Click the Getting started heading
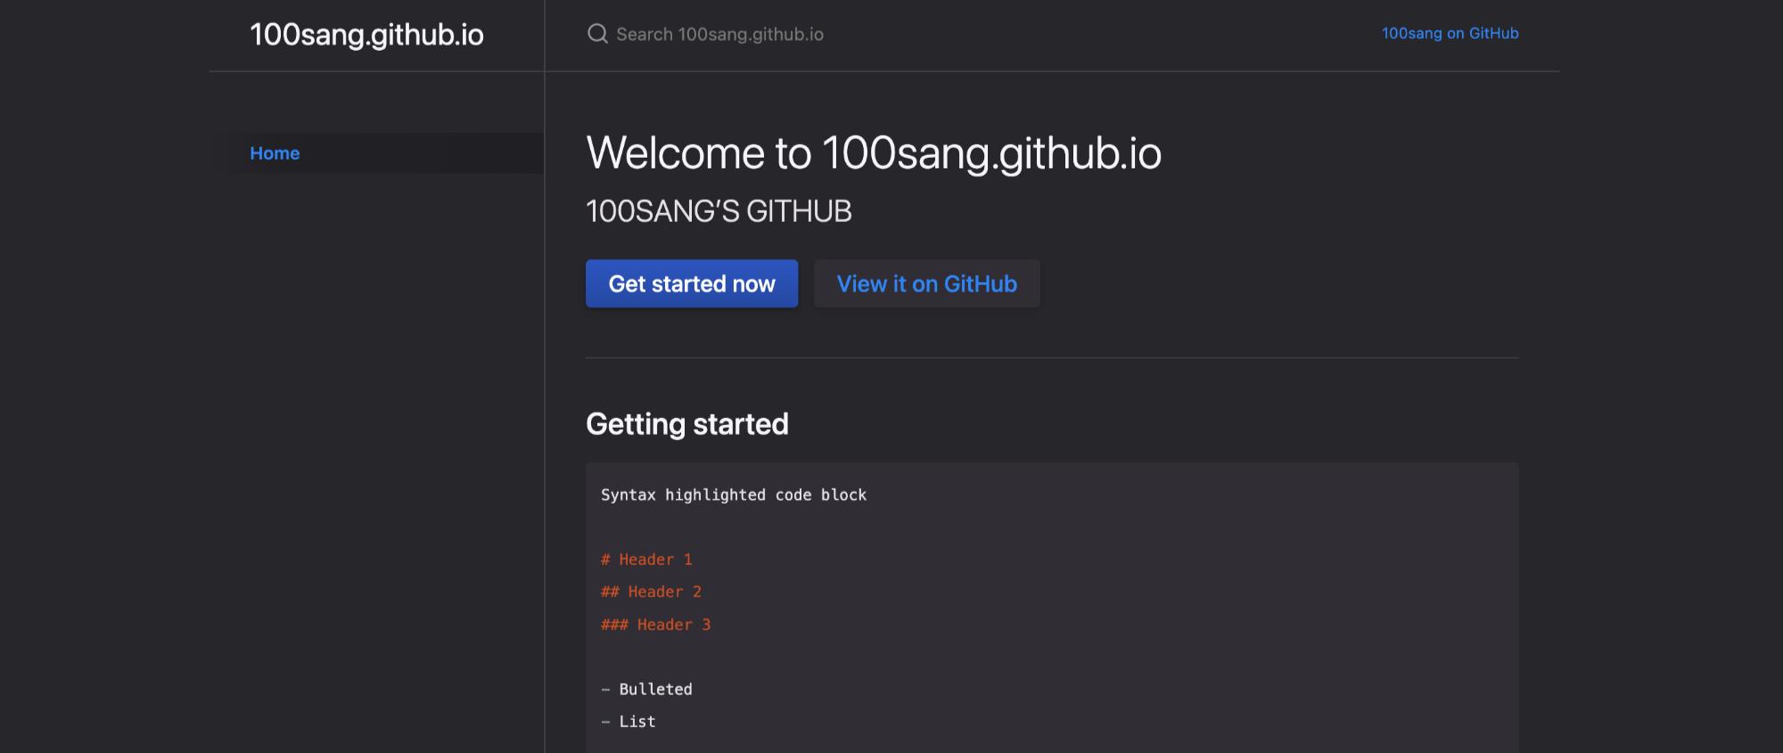Image resolution: width=1783 pixels, height=753 pixels. click(687, 424)
